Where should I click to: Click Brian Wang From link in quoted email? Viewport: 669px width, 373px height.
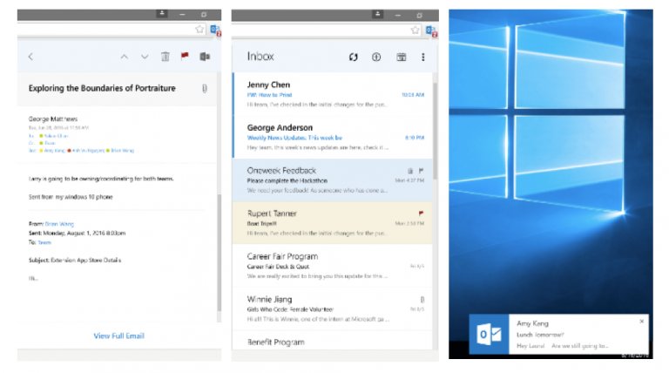pyautogui.click(x=59, y=224)
